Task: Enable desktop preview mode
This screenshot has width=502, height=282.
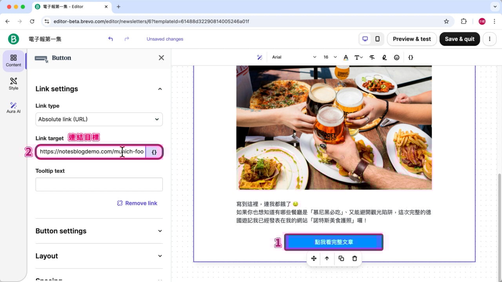Action: click(x=366, y=39)
